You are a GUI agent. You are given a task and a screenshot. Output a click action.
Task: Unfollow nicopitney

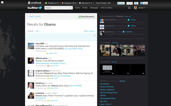129,32
